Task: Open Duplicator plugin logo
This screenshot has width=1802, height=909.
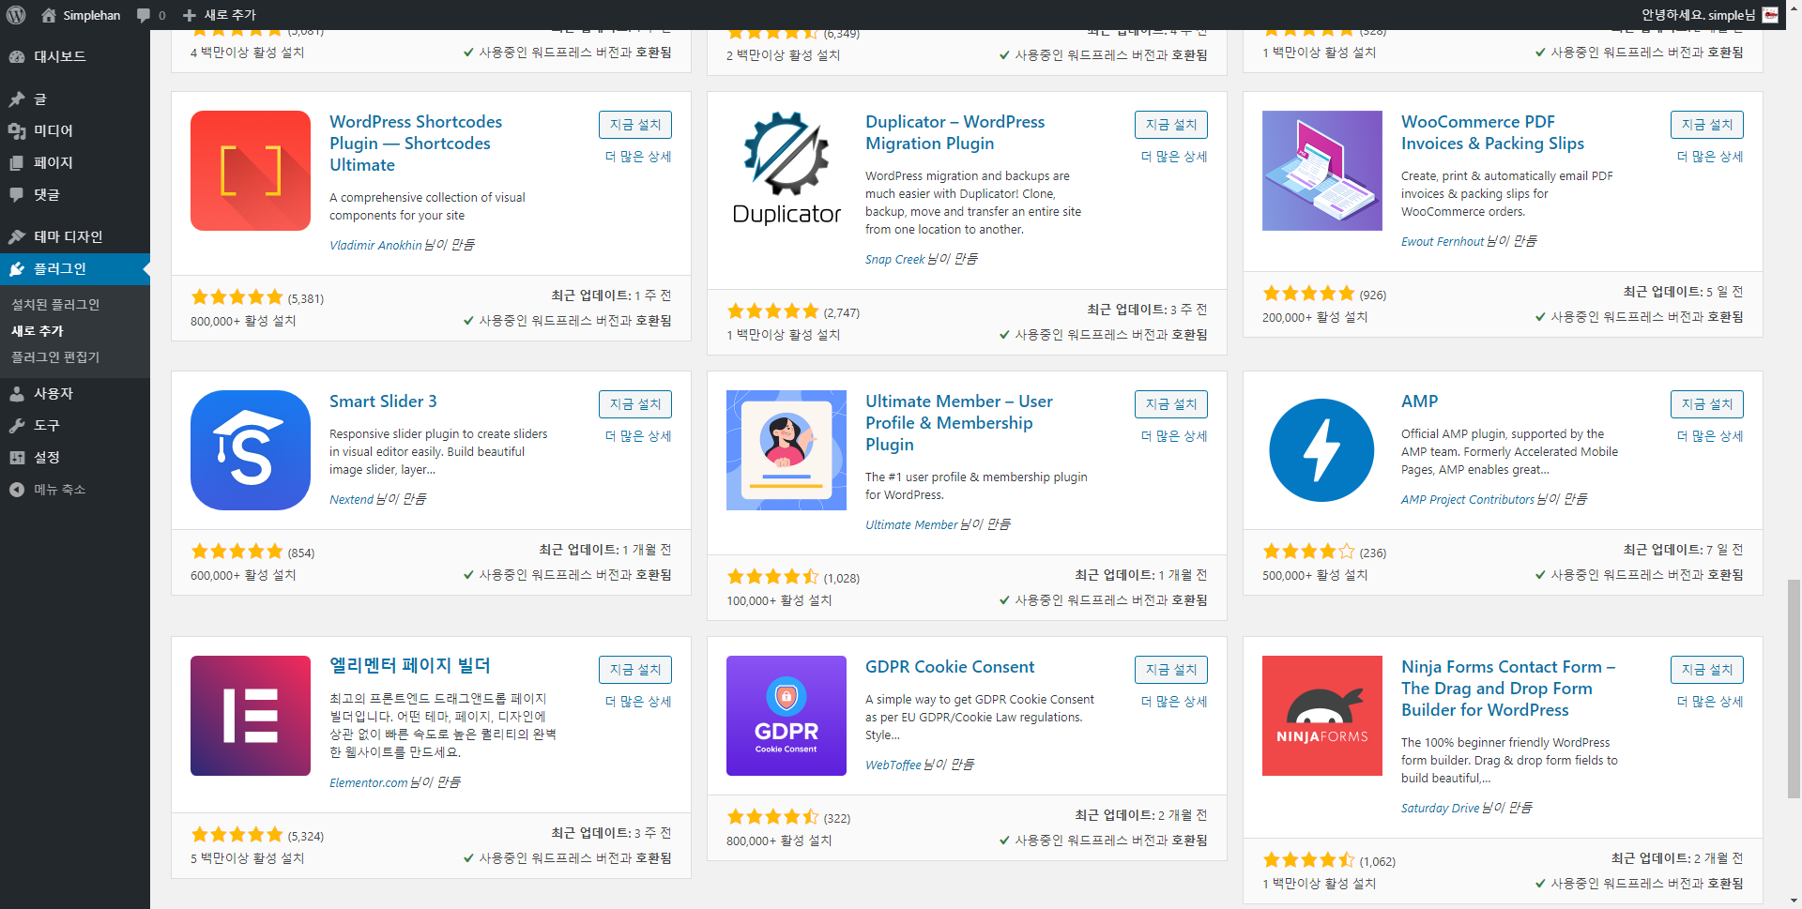Action: coord(786,171)
